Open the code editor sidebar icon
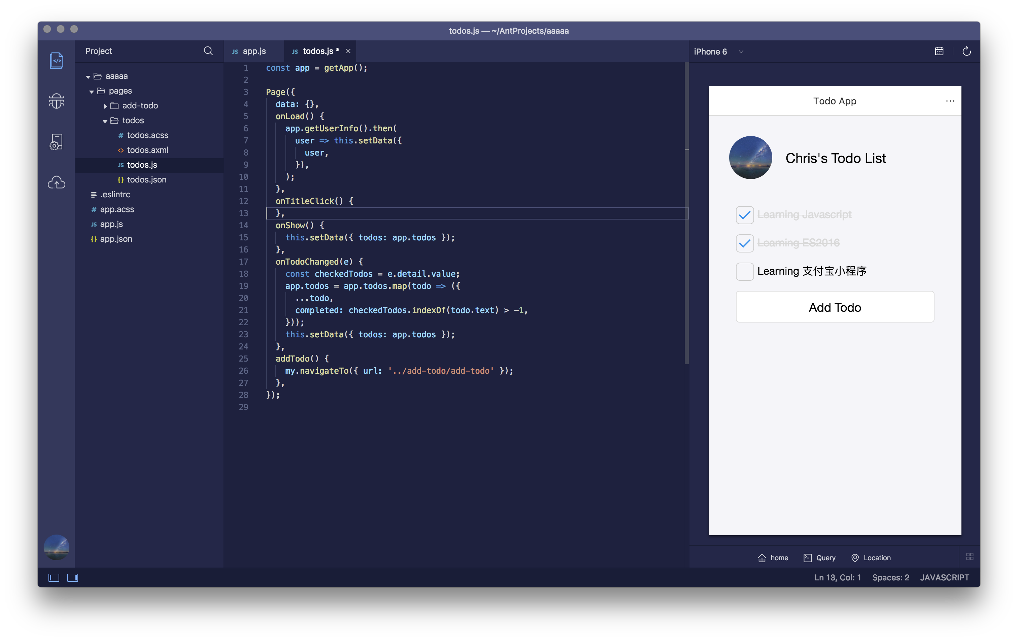 coord(56,61)
